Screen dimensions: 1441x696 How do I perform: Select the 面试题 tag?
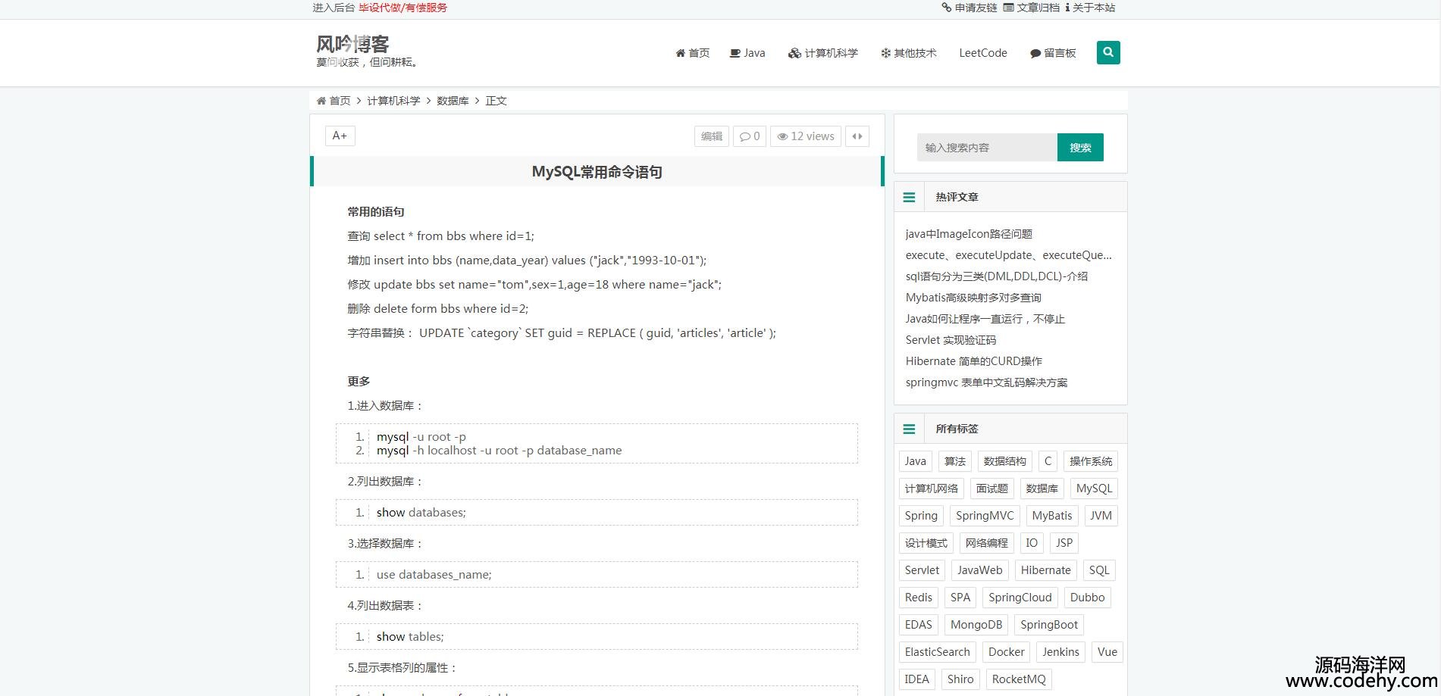[x=992, y=488]
